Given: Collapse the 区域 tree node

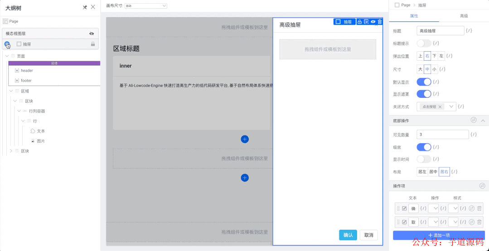Looking at the screenshot, I should 11,91.
